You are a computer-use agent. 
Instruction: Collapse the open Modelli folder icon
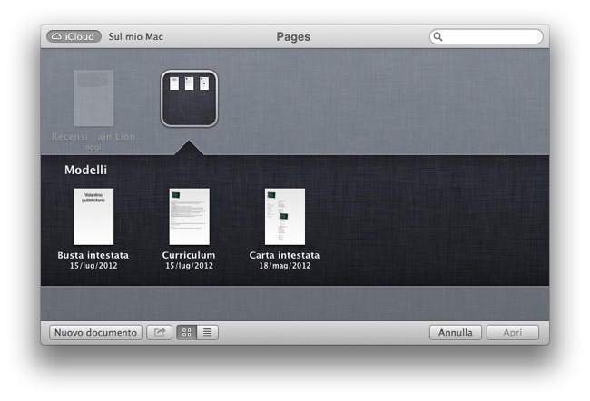189,98
